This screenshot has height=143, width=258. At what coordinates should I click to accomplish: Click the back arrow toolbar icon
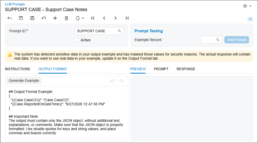10,18
